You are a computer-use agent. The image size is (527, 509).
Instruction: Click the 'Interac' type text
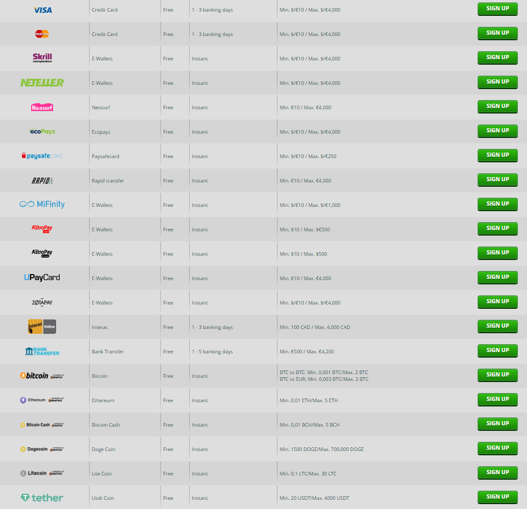[100, 327]
